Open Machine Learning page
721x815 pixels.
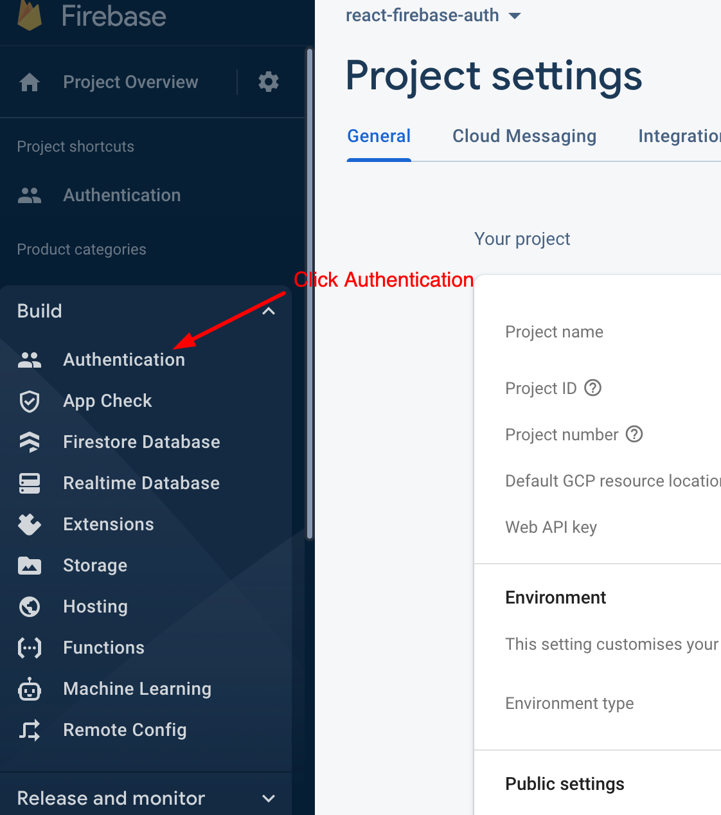pos(138,689)
